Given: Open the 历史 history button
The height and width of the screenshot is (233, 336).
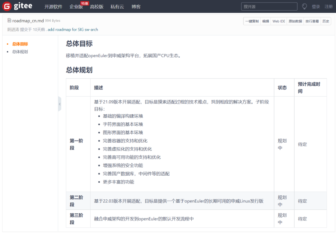Looking at the screenshot, I should pos(326,21).
